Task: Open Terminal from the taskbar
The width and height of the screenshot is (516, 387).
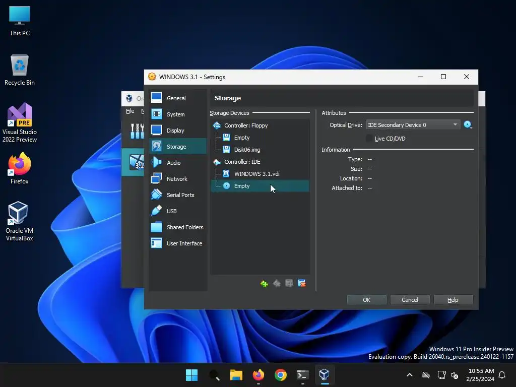Action: click(302, 375)
